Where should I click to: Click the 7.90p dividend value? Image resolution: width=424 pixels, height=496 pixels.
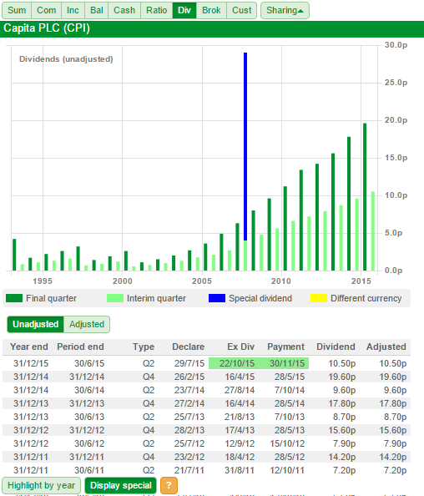click(x=345, y=443)
